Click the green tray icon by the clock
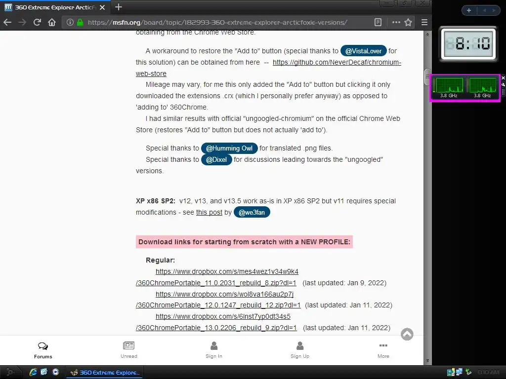 point(468,373)
